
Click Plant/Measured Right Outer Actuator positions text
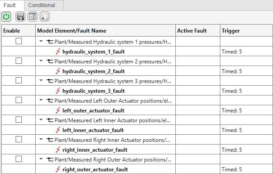click(x=113, y=160)
